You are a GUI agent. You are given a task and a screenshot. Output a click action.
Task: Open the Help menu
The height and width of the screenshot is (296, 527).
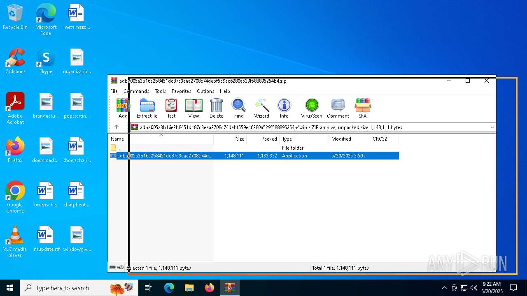coord(225,91)
